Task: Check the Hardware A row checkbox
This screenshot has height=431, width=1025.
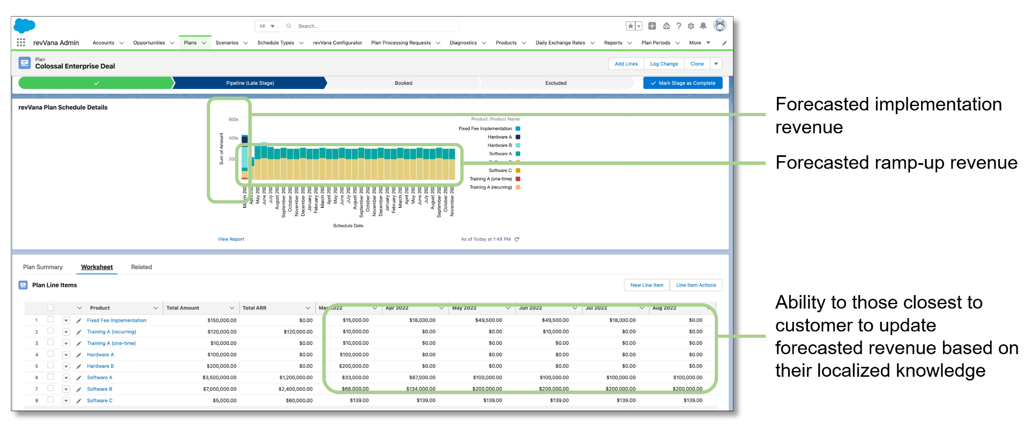Action: (x=50, y=354)
